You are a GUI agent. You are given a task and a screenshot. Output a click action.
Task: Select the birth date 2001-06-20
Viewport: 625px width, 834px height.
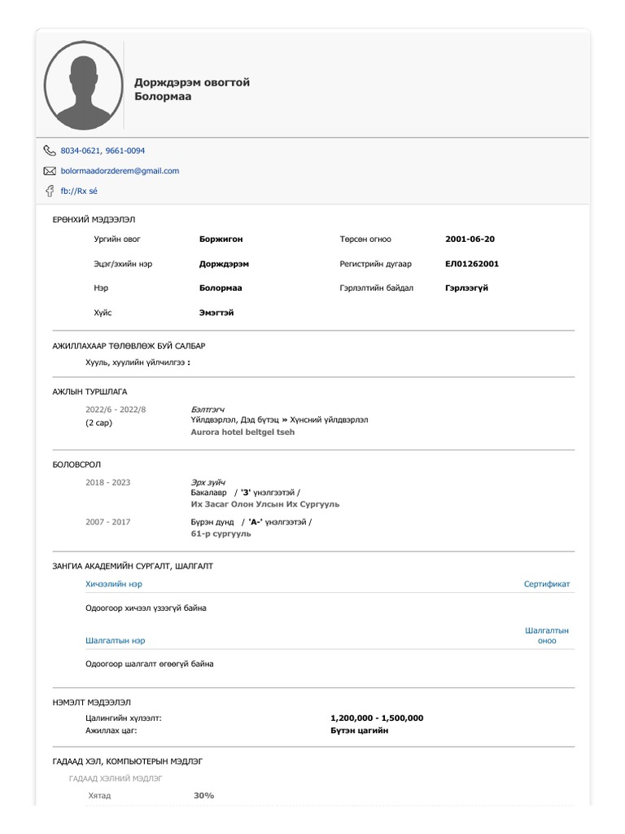(x=470, y=239)
